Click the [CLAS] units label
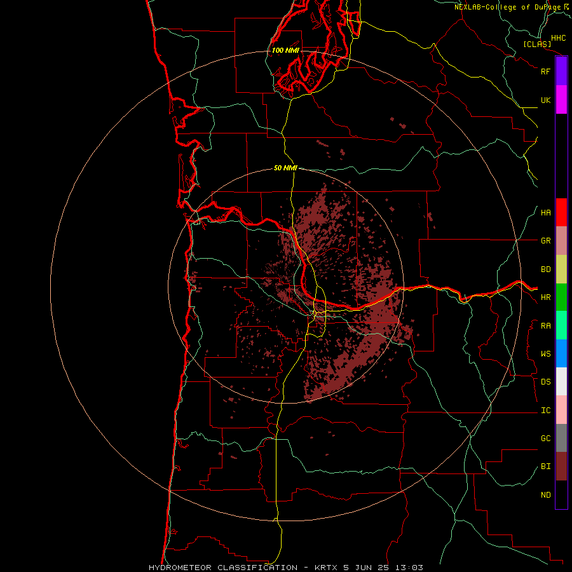This screenshot has height=572, width=572. click(x=537, y=44)
